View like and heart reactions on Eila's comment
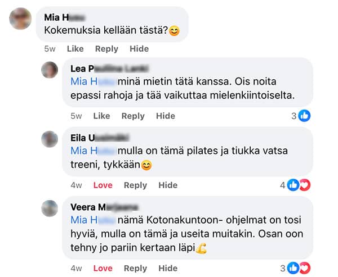Viewport: 338px width, 277px height. pyautogui.click(x=299, y=185)
